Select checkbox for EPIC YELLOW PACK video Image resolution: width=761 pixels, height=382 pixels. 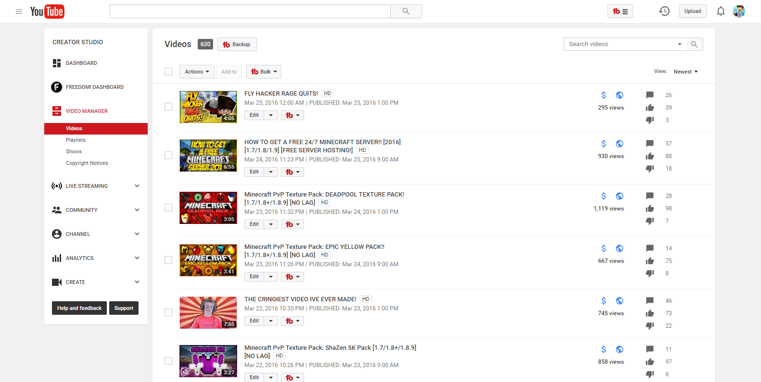point(168,260)
